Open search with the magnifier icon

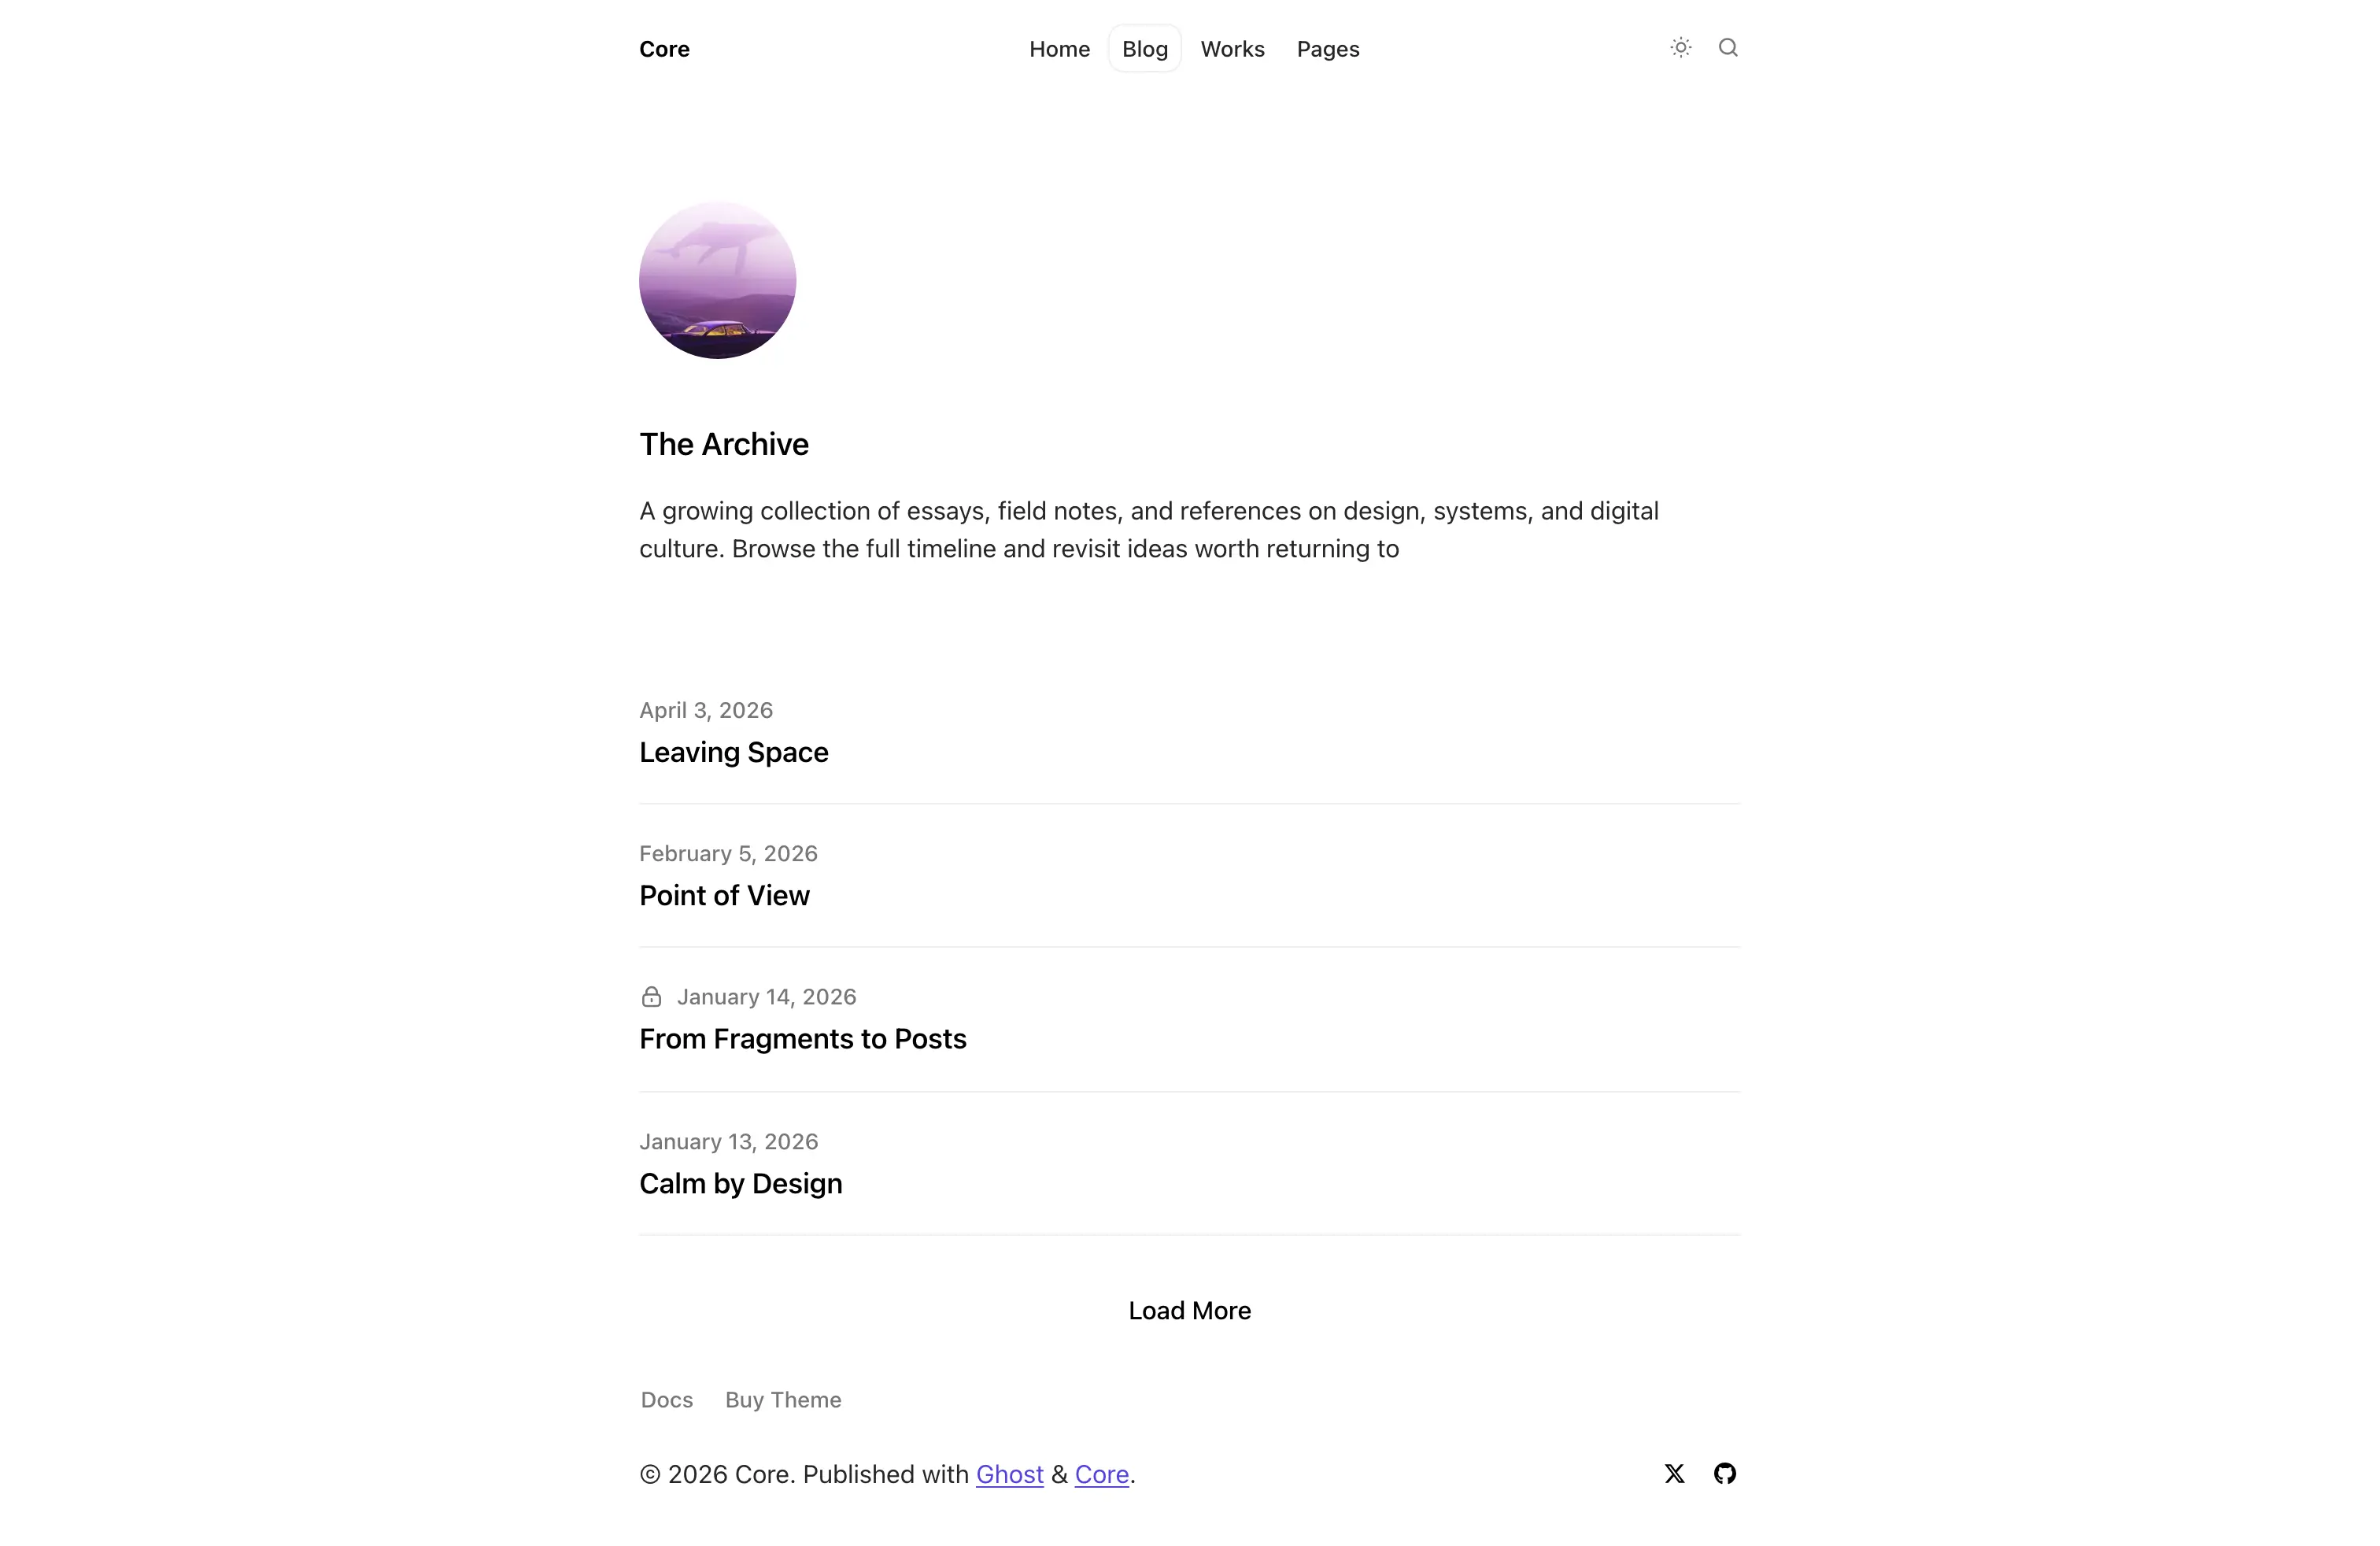click(1728, 48)
